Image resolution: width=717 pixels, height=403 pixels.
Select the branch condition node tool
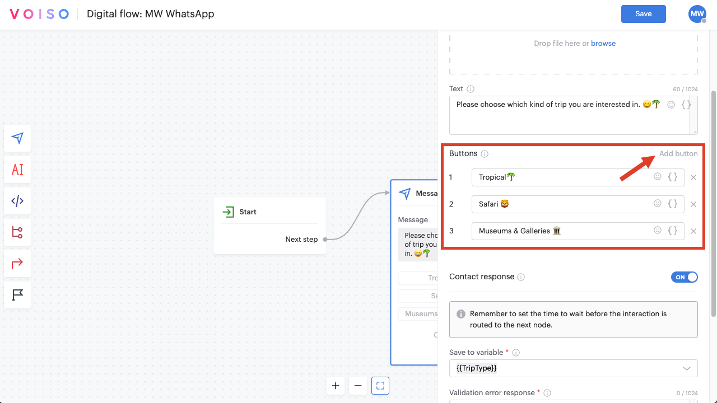tap(17, 232)
